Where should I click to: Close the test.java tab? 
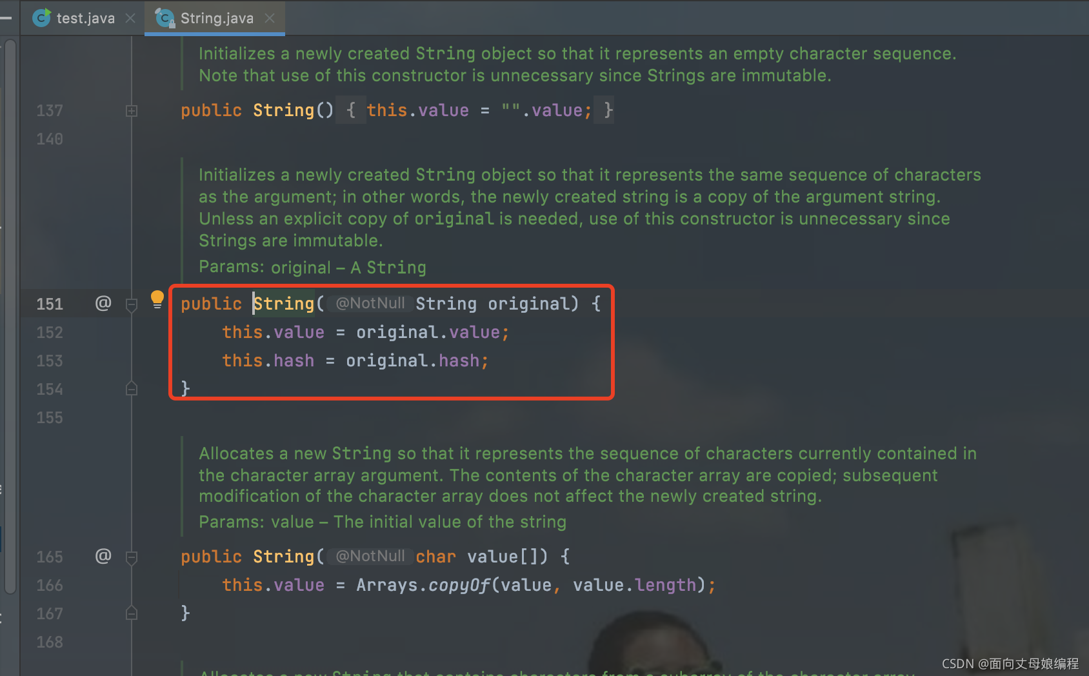click(x=130, y=18)
